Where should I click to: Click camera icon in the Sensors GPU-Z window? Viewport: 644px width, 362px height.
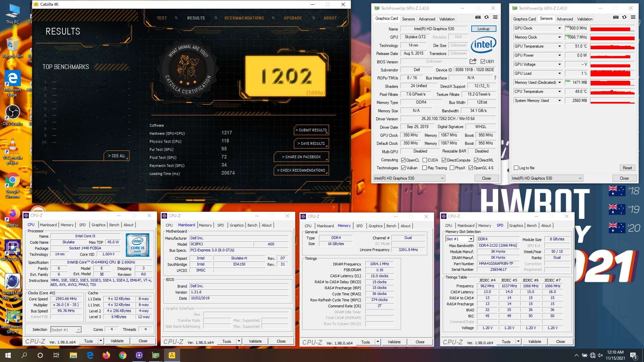point(615,17)
